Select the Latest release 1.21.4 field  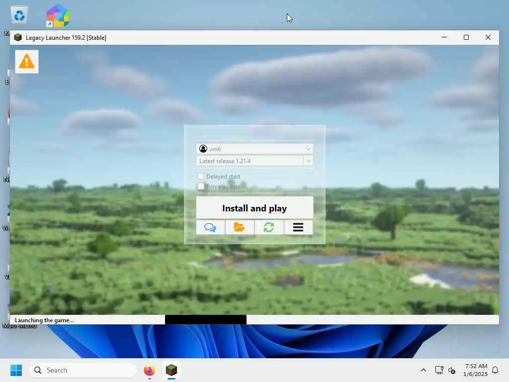point(250,161)
